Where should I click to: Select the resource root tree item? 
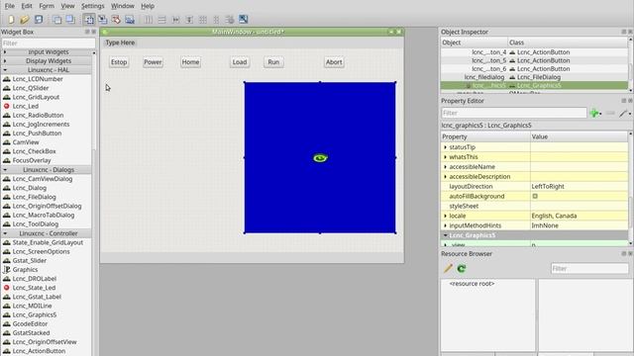[472, 284]
